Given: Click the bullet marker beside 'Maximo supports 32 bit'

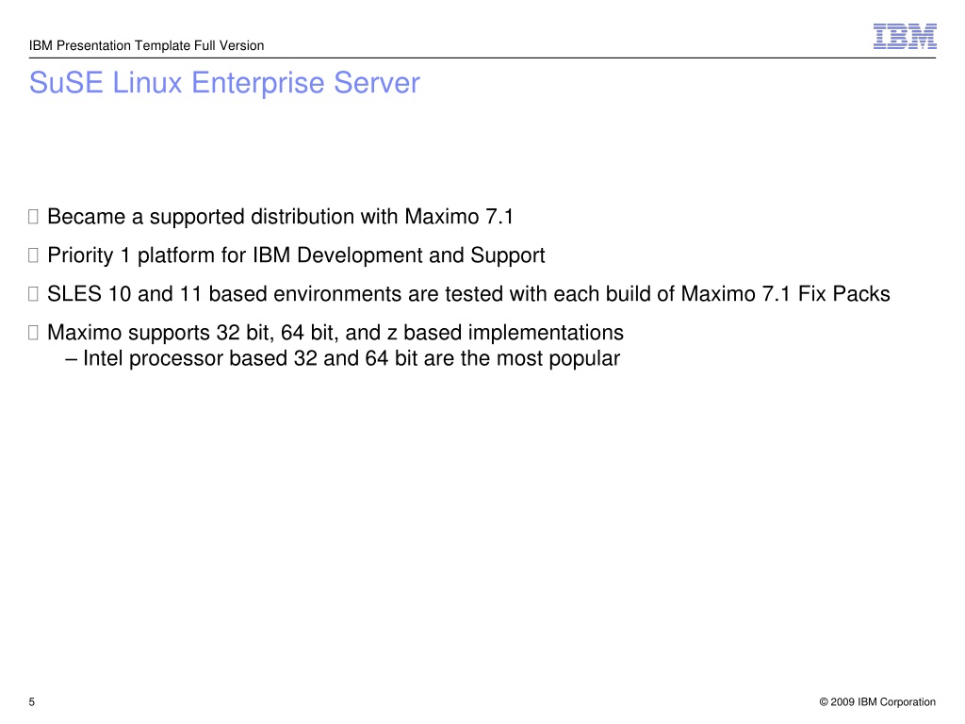Looking at the screenshot, I should tap(33, 333).
